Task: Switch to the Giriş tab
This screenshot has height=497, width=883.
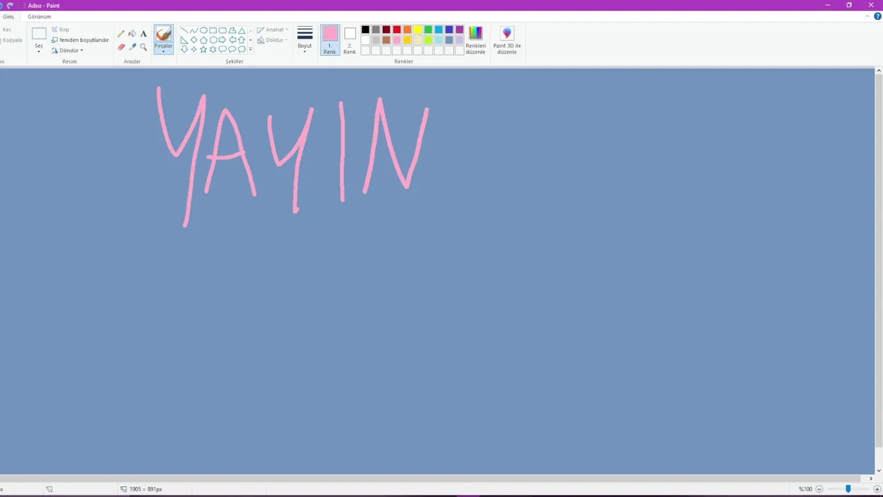Action: coord(8,17)
